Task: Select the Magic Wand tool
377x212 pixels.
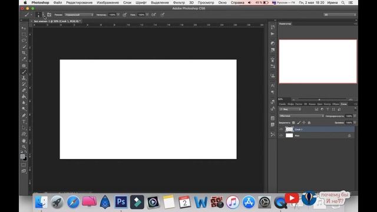Action: (24, 47)
